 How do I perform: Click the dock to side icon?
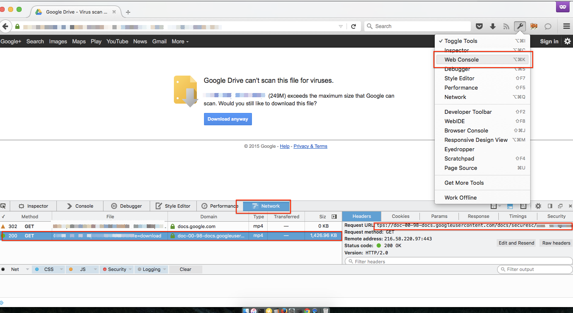[x=550, y=206]
